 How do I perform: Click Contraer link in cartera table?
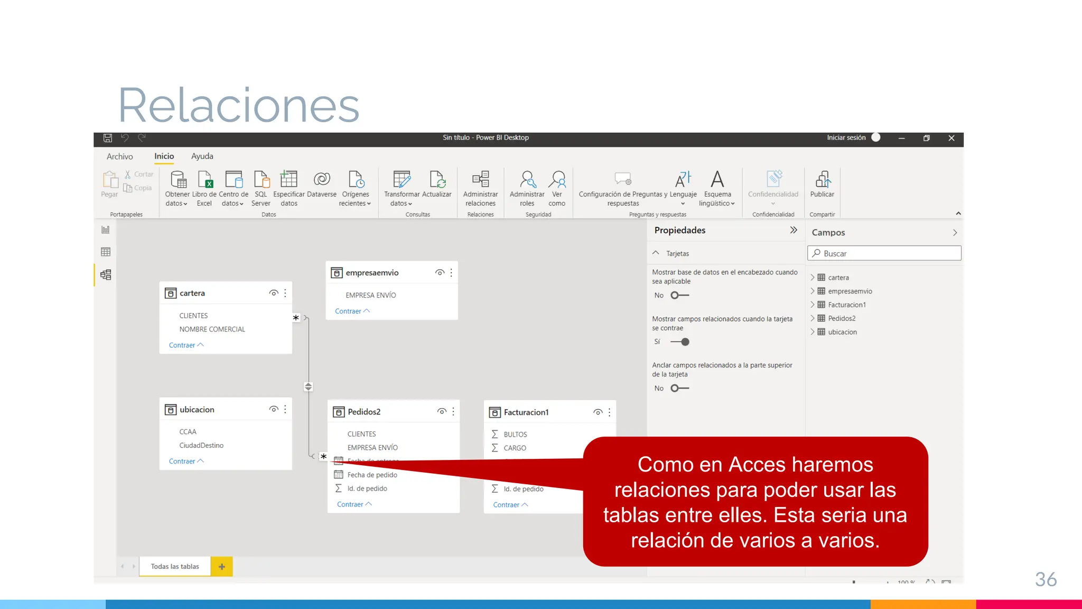(x=186, y=345)
